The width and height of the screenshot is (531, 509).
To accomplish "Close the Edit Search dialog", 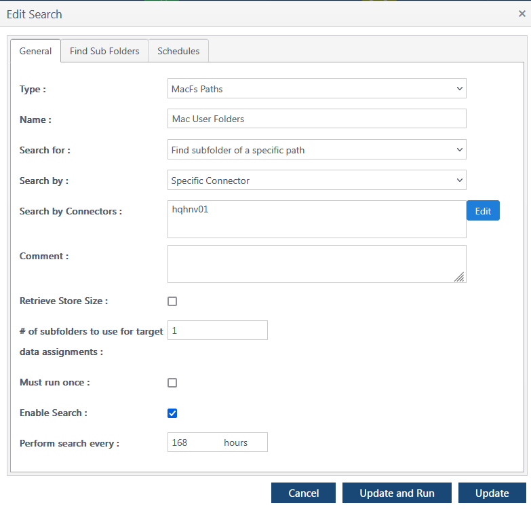I will [522, 14].
